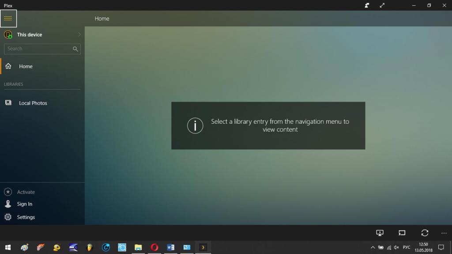Viewport: 452px width, 254px height.
Task: Click the cast to device icon
Action: tap(402, 233)
